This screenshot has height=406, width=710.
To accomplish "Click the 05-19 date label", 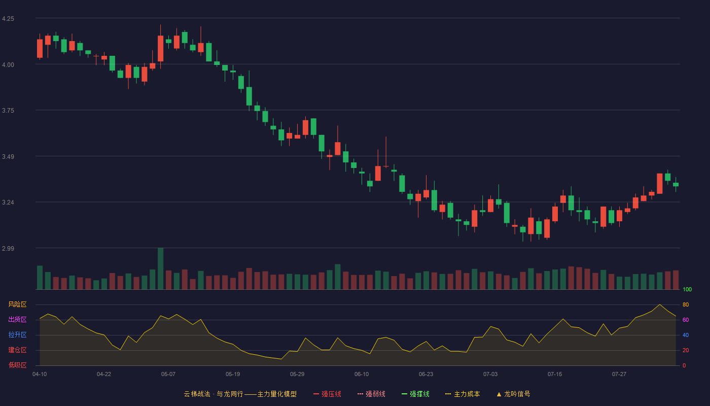I will pyautogui.click(x=233, y=374).
